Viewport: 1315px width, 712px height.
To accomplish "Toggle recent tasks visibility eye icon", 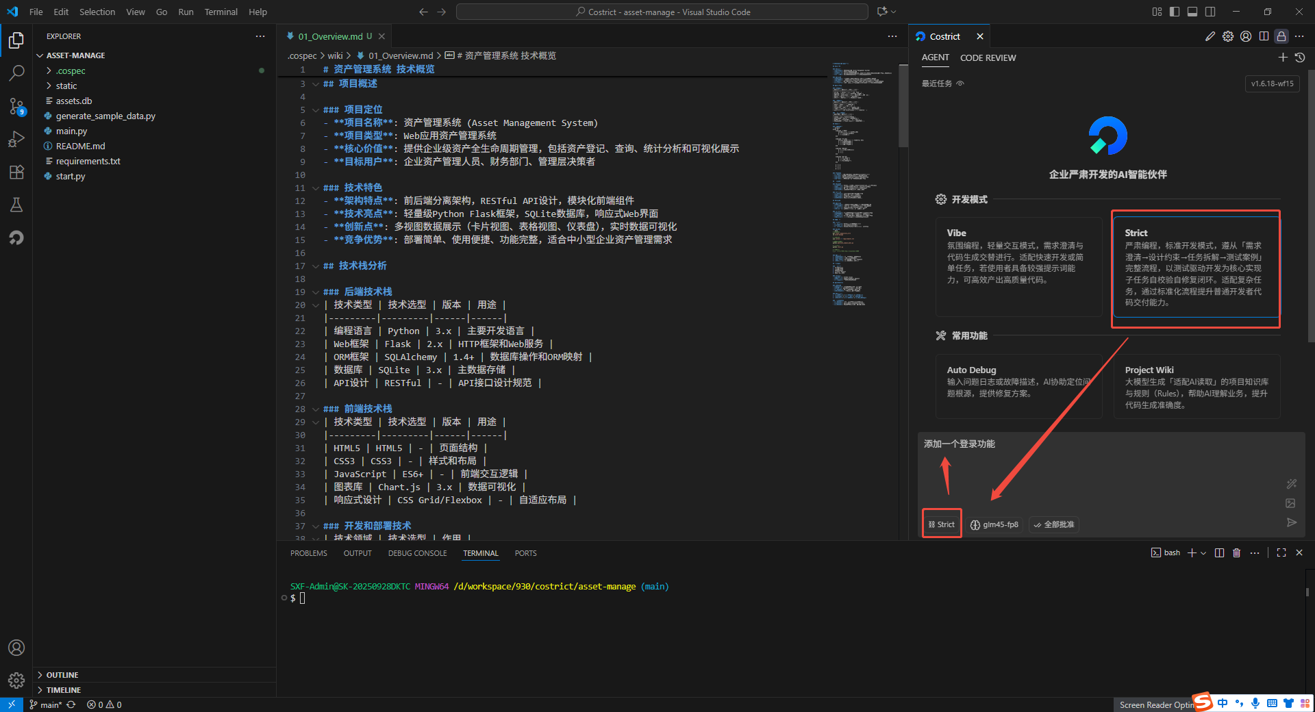I will (x=960, y=84).
